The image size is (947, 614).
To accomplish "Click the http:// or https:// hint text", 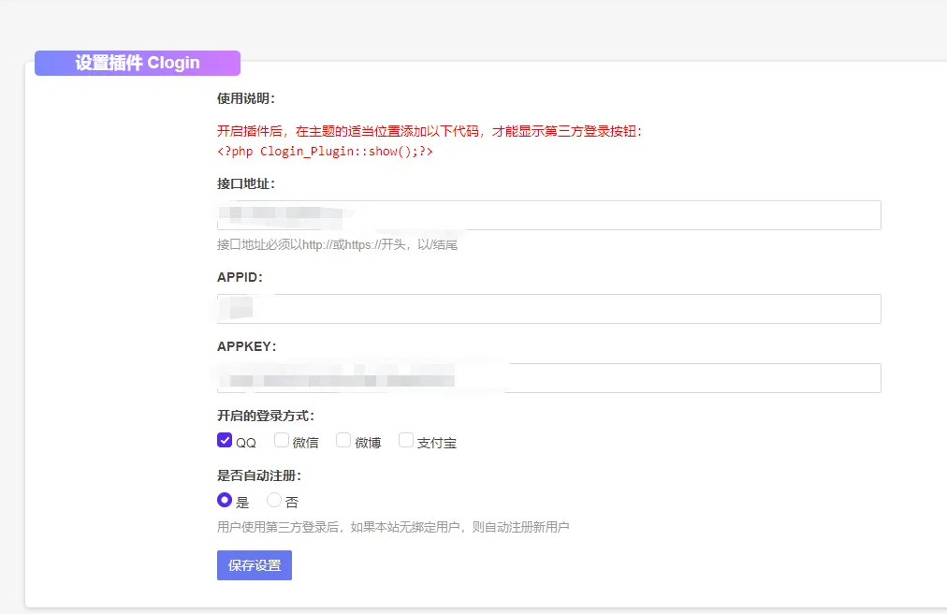I will 337,245.
